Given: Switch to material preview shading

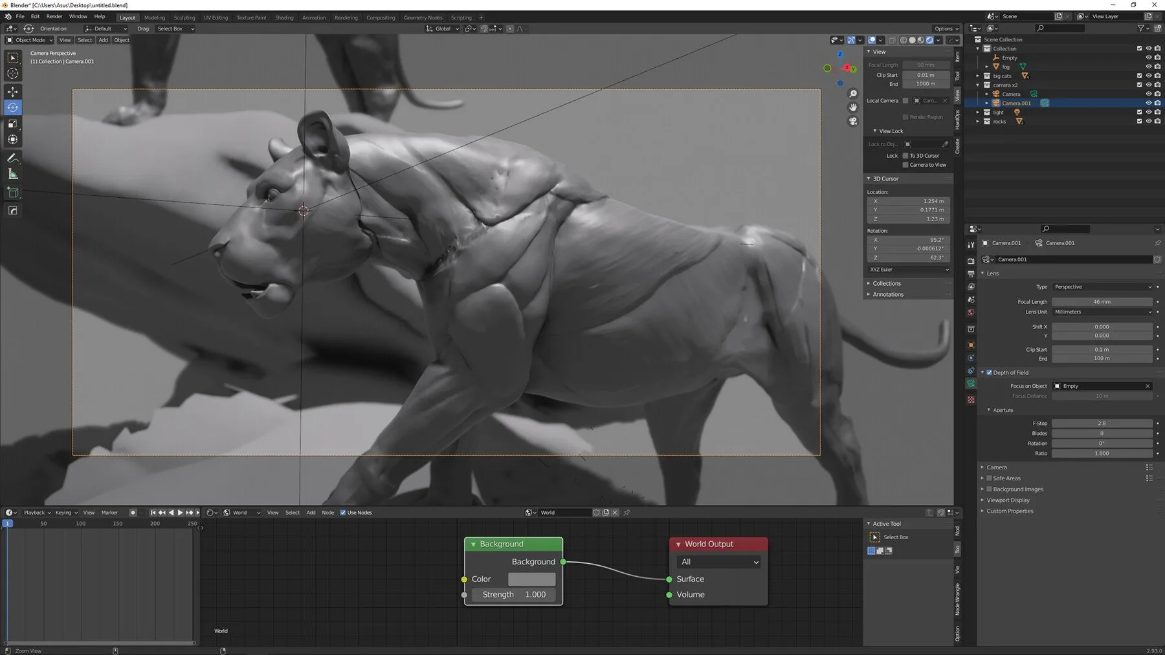Looking at the screenshot, I should coord(921,40).
